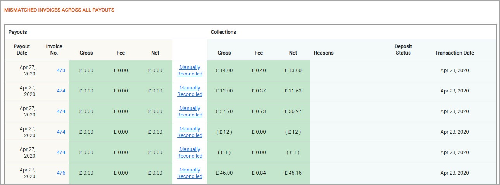The width and height of the screenshot is (500, 185).
Task: Click Manually Reconciled in the £ 36.97 net row
Action: tap(190, 111)
